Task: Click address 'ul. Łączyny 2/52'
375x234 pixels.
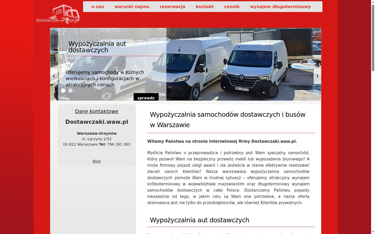Action: pos(97,139)
